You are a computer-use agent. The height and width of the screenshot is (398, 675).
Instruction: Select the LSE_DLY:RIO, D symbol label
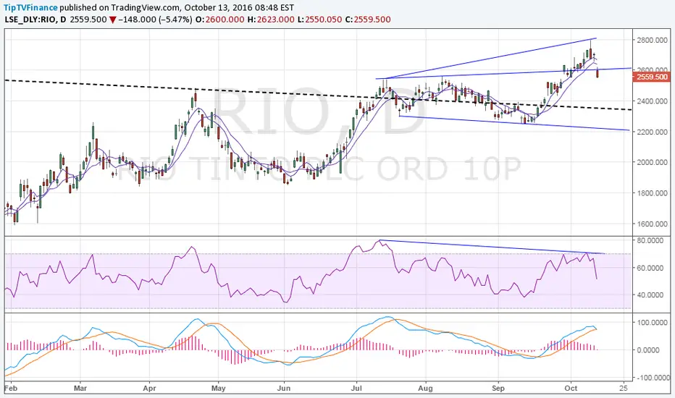pos(35,20)
